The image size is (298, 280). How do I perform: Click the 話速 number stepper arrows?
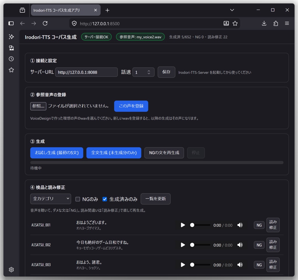[x=149, y=72]
